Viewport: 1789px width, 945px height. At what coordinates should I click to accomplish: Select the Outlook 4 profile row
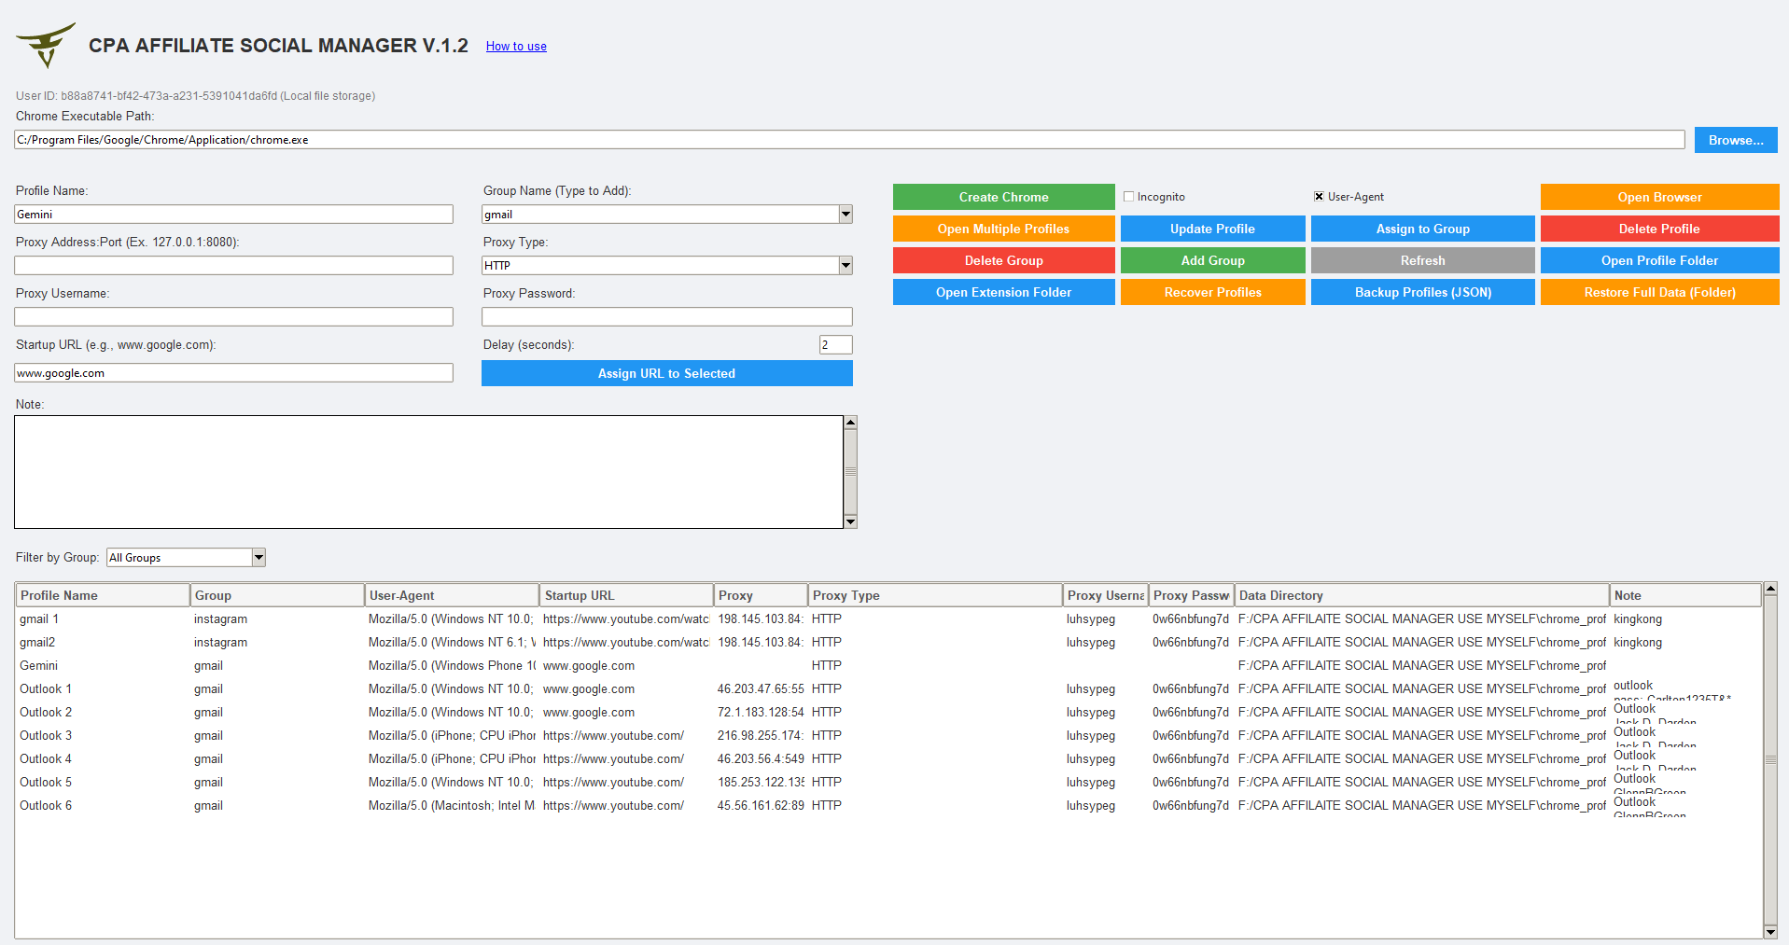888,758
